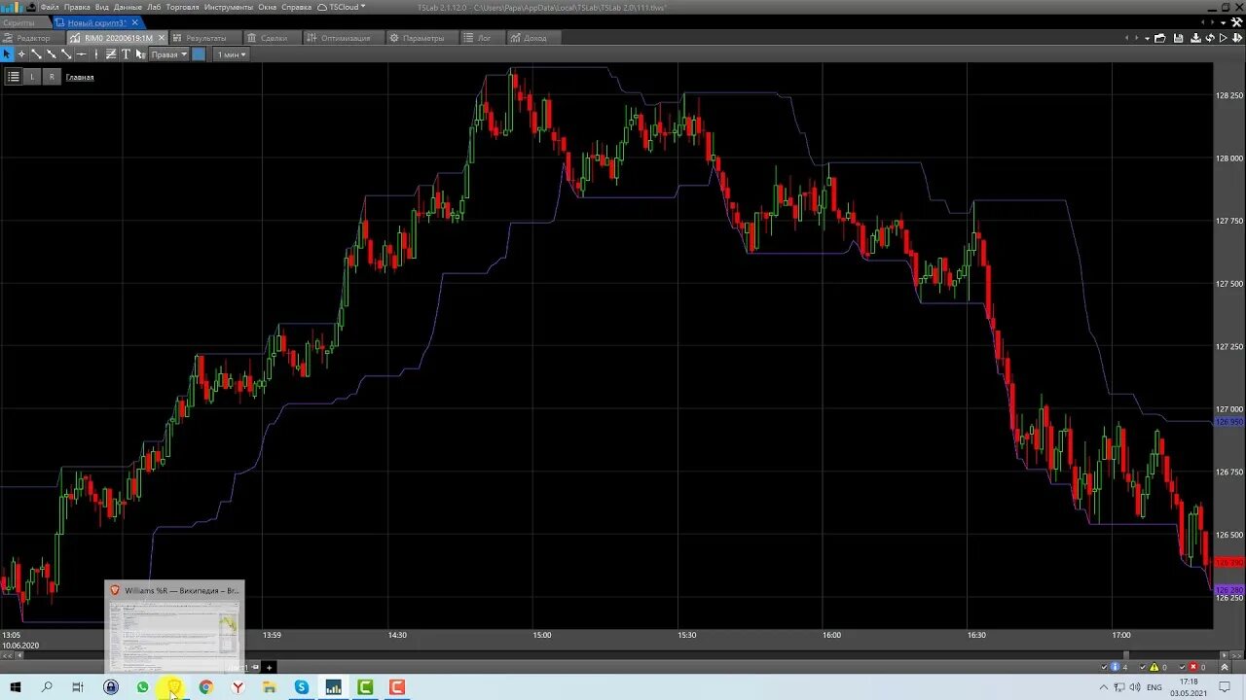Open the 1 мин timeframe dropdown
Image resolution: width=1246 pixels, height=700 pixels.
[x=230, y=54]
